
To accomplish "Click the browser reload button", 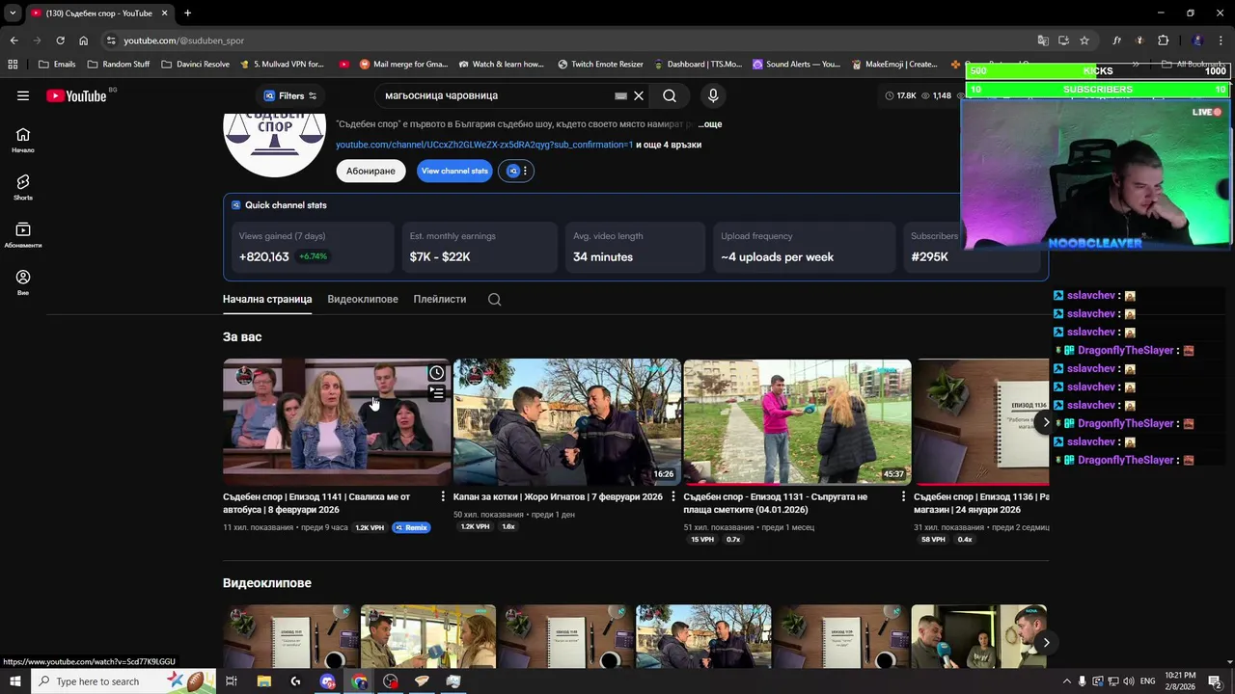I will (x=60, y=40).
